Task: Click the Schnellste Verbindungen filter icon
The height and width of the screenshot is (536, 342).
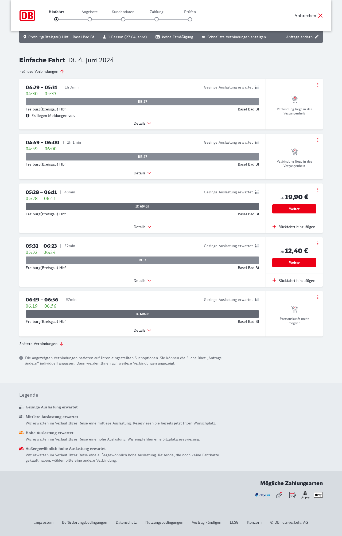Action: click(203, 37)
